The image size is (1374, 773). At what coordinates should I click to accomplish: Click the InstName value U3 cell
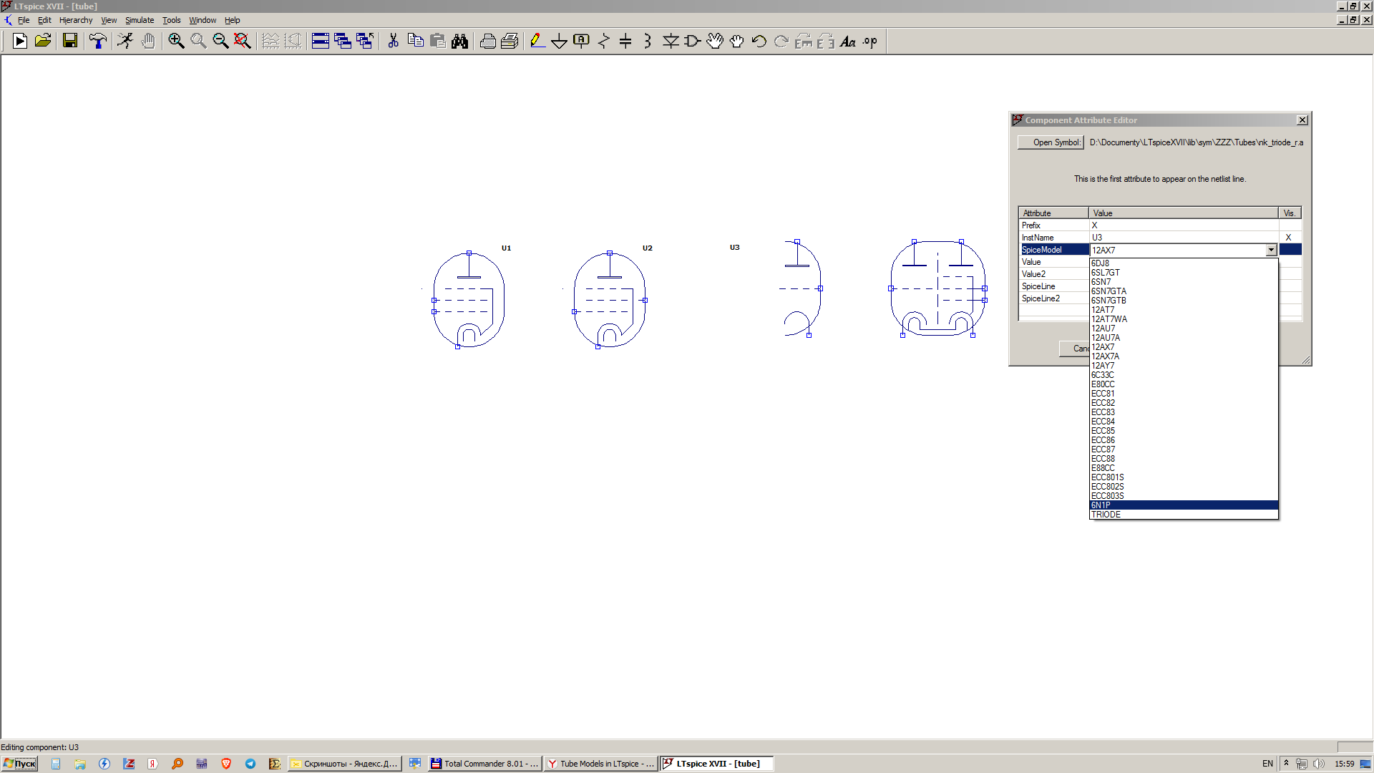coord(1184,238)
